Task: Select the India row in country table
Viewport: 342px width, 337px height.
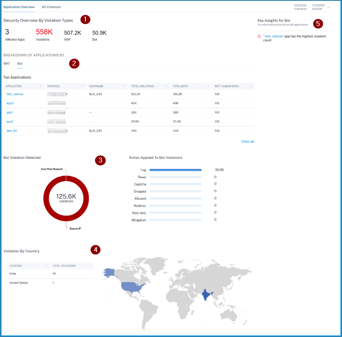Action: click(50, 274)
